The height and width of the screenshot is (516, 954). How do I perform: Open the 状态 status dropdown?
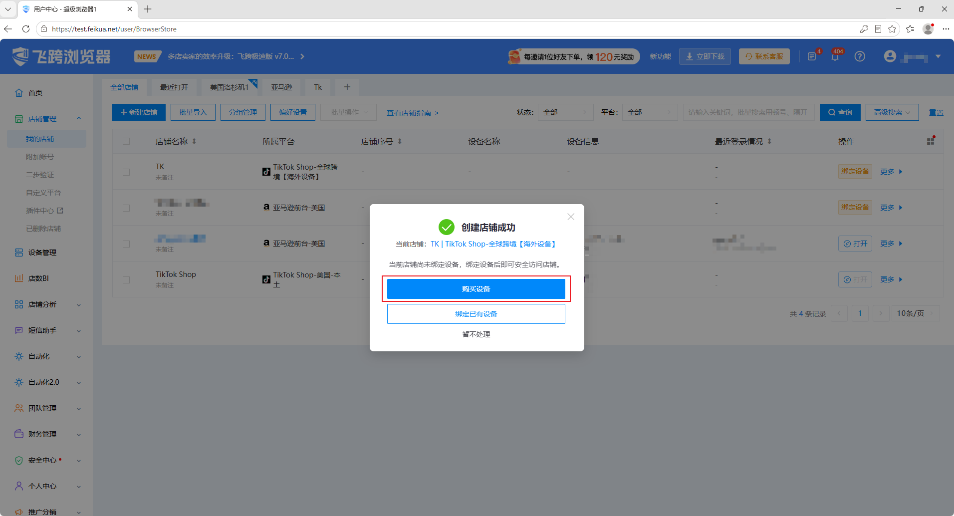(565, 112)
